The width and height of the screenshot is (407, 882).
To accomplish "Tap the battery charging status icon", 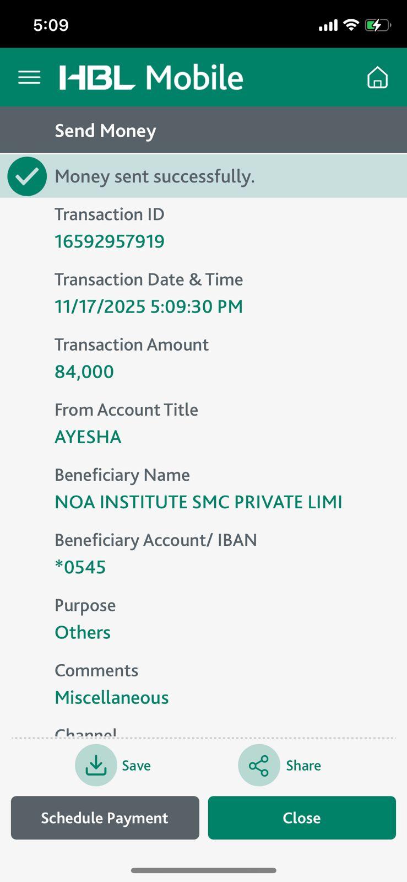I will click(x=377, y=25).
